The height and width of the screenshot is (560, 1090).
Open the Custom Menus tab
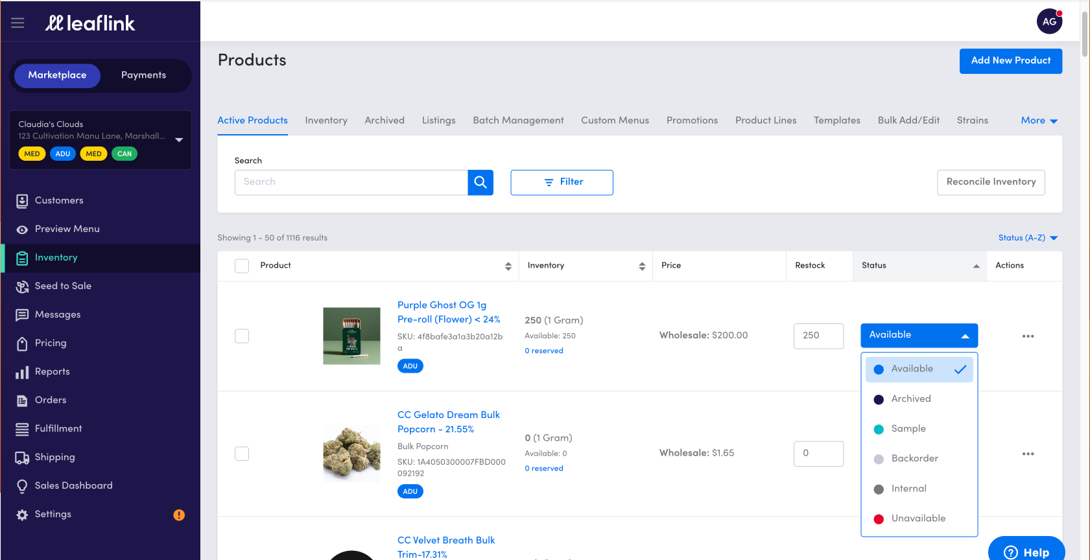pos(615,121)
